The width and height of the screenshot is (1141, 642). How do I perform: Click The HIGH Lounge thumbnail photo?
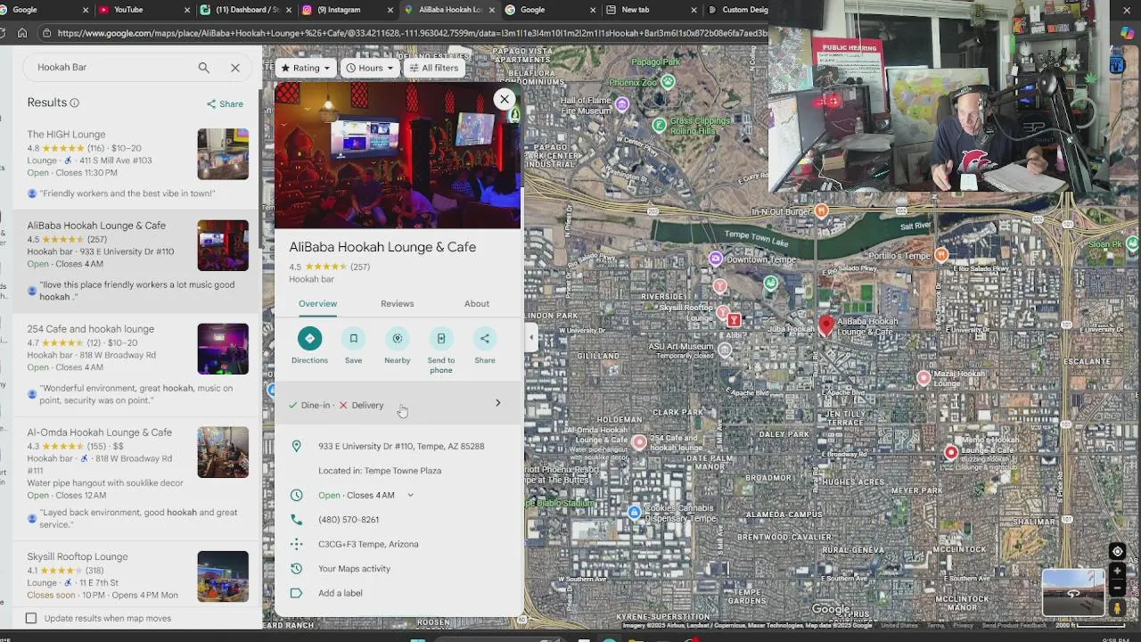coord(223,154)
